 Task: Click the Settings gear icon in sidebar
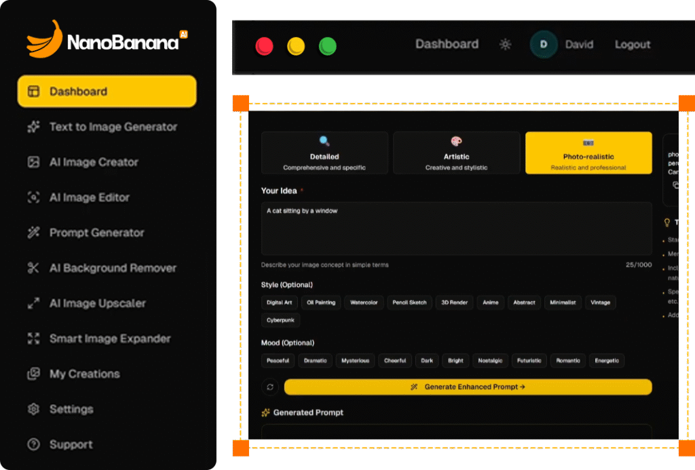(33, 409)
